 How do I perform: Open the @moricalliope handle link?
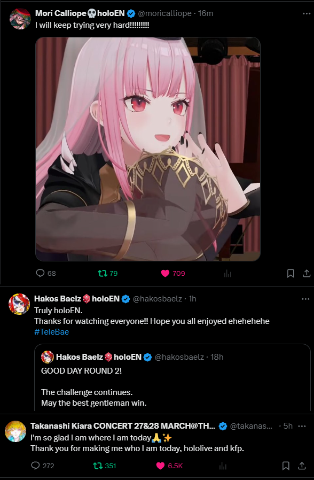164,13
